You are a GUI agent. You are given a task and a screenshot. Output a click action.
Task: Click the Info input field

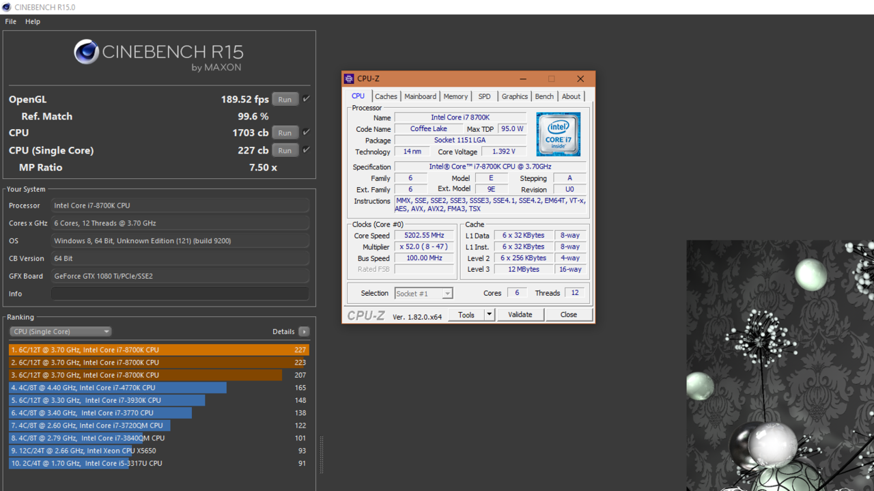(x=180, y=294)
